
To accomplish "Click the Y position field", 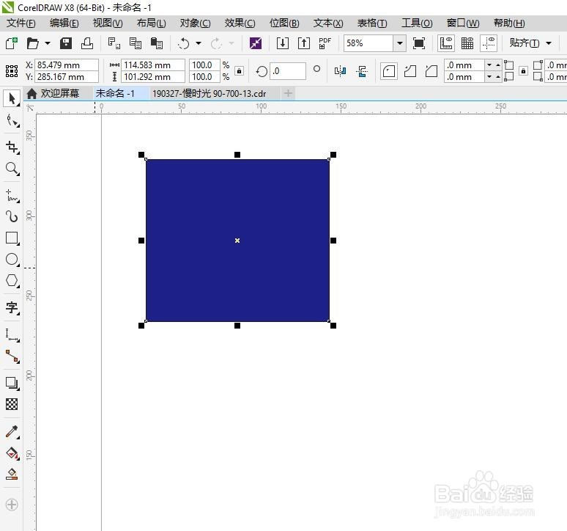I will click(67, 77).
